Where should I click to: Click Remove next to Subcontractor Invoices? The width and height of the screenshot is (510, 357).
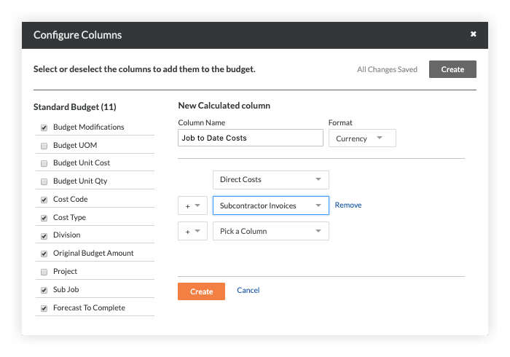[x=348, y=205]
